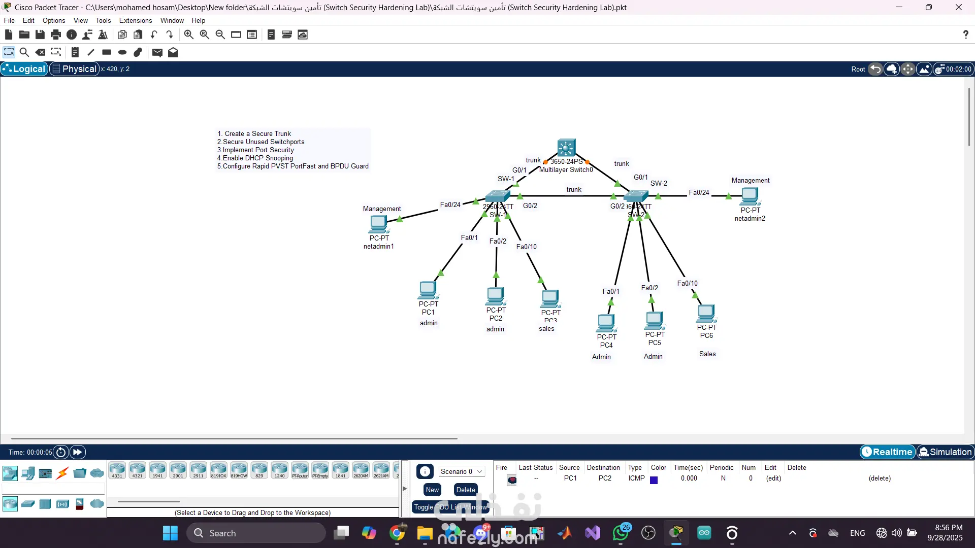Expand the PDU panel arrow
This screenshot has height=548, width=975.
pos(405,489)
